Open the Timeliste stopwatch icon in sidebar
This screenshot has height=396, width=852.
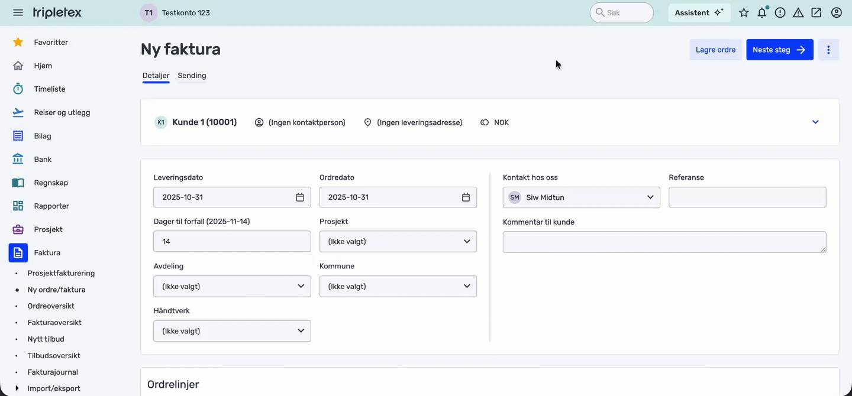(x=18, y=89)
